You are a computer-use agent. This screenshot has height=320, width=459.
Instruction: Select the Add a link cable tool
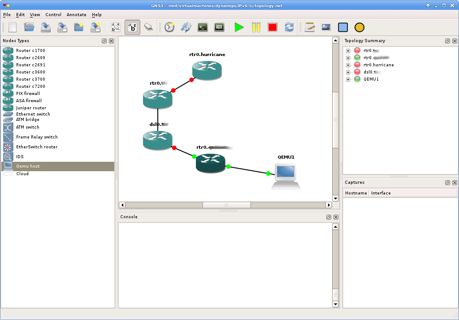[149, 27]
